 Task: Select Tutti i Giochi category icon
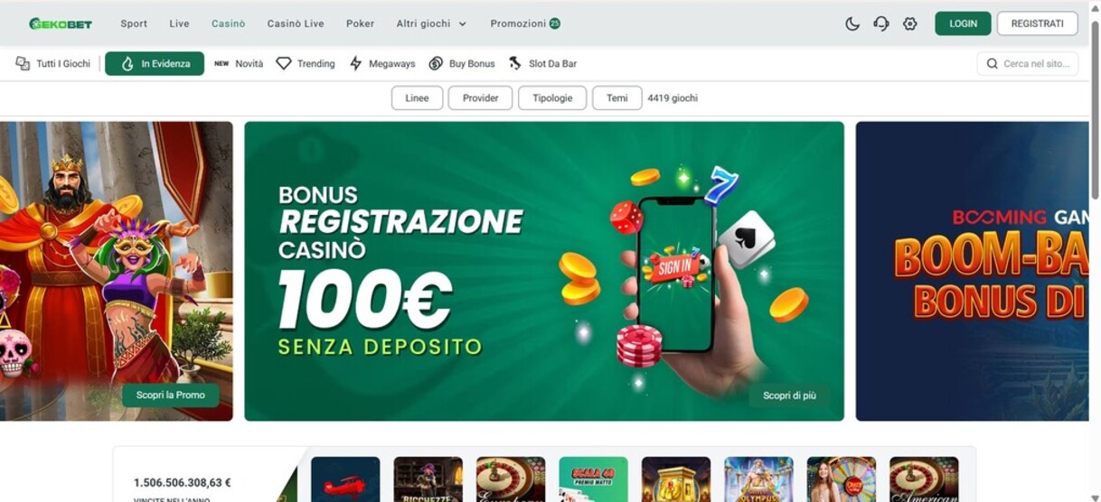[x=23, y=63]
